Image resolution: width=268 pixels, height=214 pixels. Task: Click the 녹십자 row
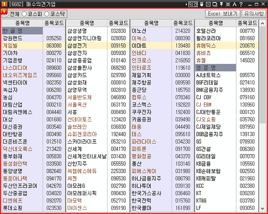tap(33, 90)
